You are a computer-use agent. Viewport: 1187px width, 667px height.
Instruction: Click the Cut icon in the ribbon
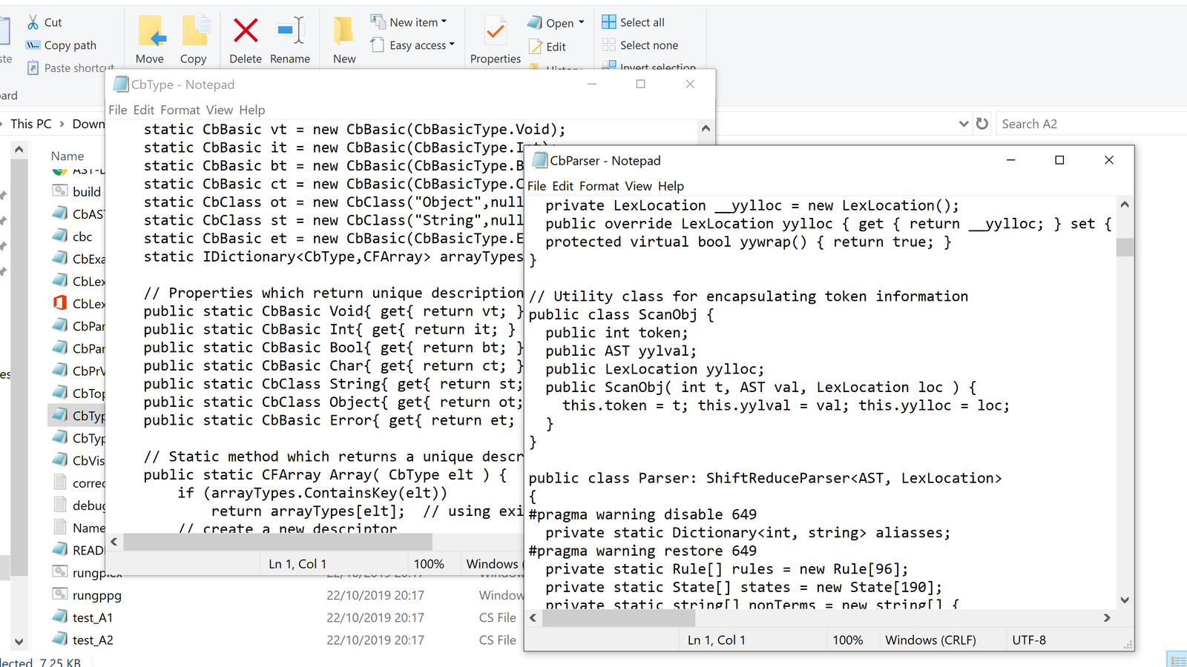click(33, 22)
